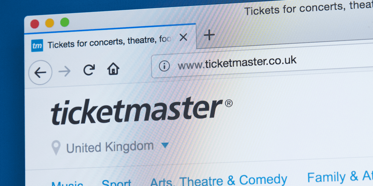Go to the browser home page icon
The width and height of the screenshot is (373, 186).
pyautogui.click(x=113, y=69)
